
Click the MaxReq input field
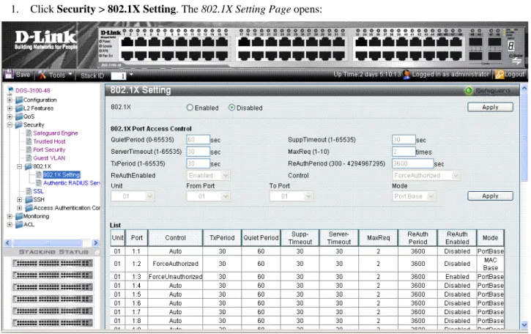tap(404, 152)
